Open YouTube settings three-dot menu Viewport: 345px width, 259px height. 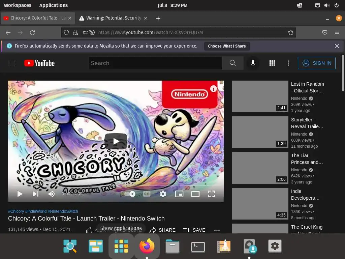(x=288, y=63)
